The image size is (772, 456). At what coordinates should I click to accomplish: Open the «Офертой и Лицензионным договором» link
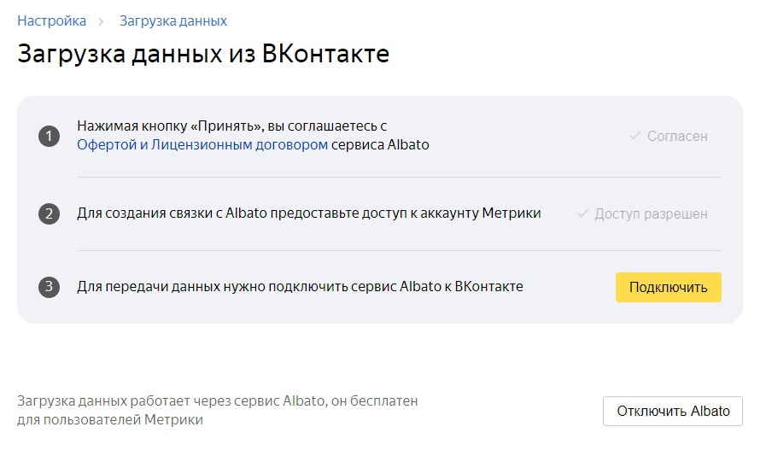coord(202,145)
